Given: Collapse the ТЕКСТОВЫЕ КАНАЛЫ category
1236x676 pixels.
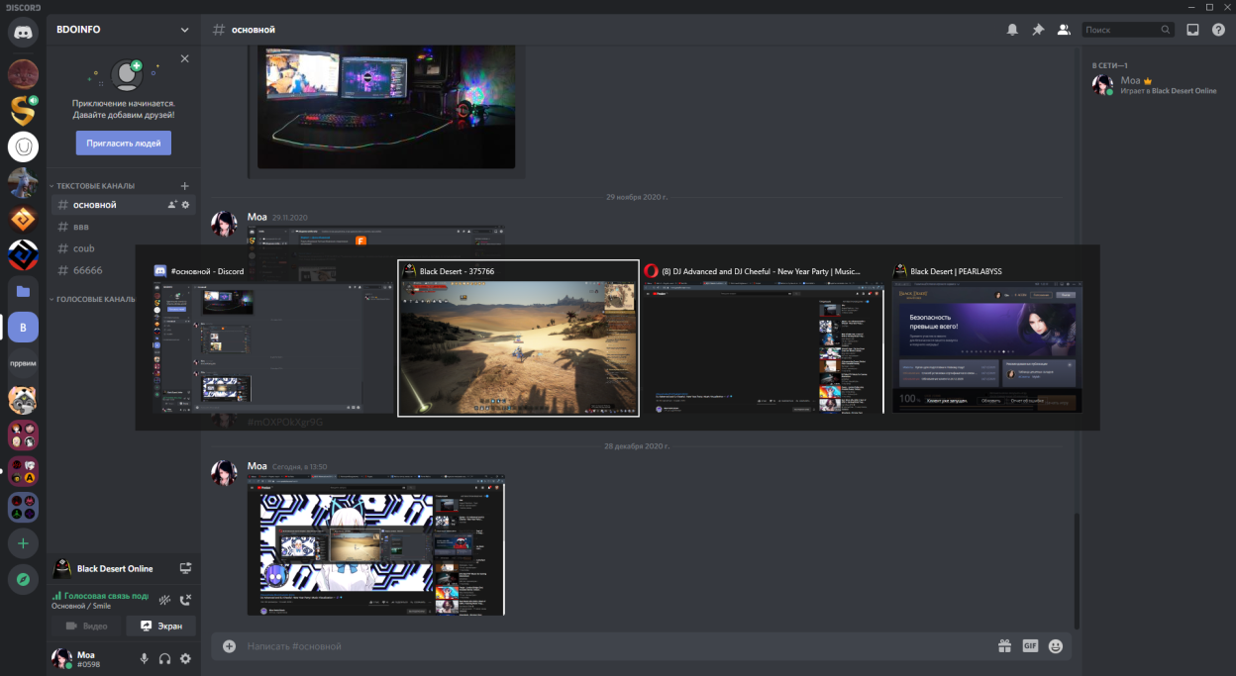Looking at the screenshot, I should [x=95, y=186].
